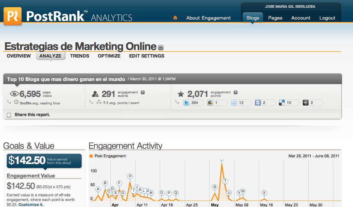353x207 pixels.
Task: Click the Customize it link
Action: (x=31, y=205)
